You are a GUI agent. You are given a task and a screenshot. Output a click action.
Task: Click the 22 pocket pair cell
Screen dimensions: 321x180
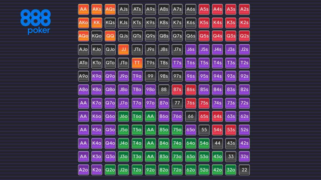click(x=244, y=170)
